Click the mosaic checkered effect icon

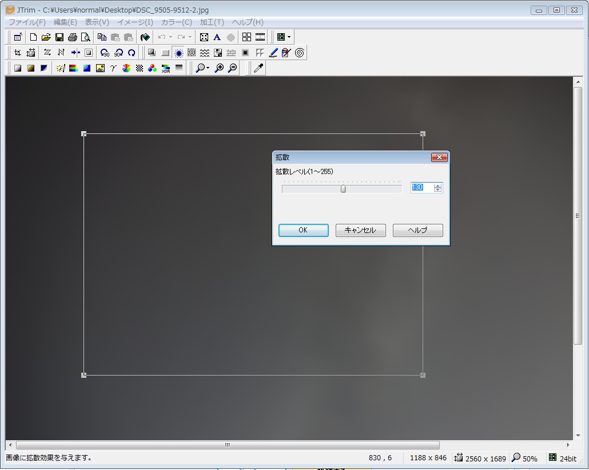pyautogui.click(x=218, y=53)
